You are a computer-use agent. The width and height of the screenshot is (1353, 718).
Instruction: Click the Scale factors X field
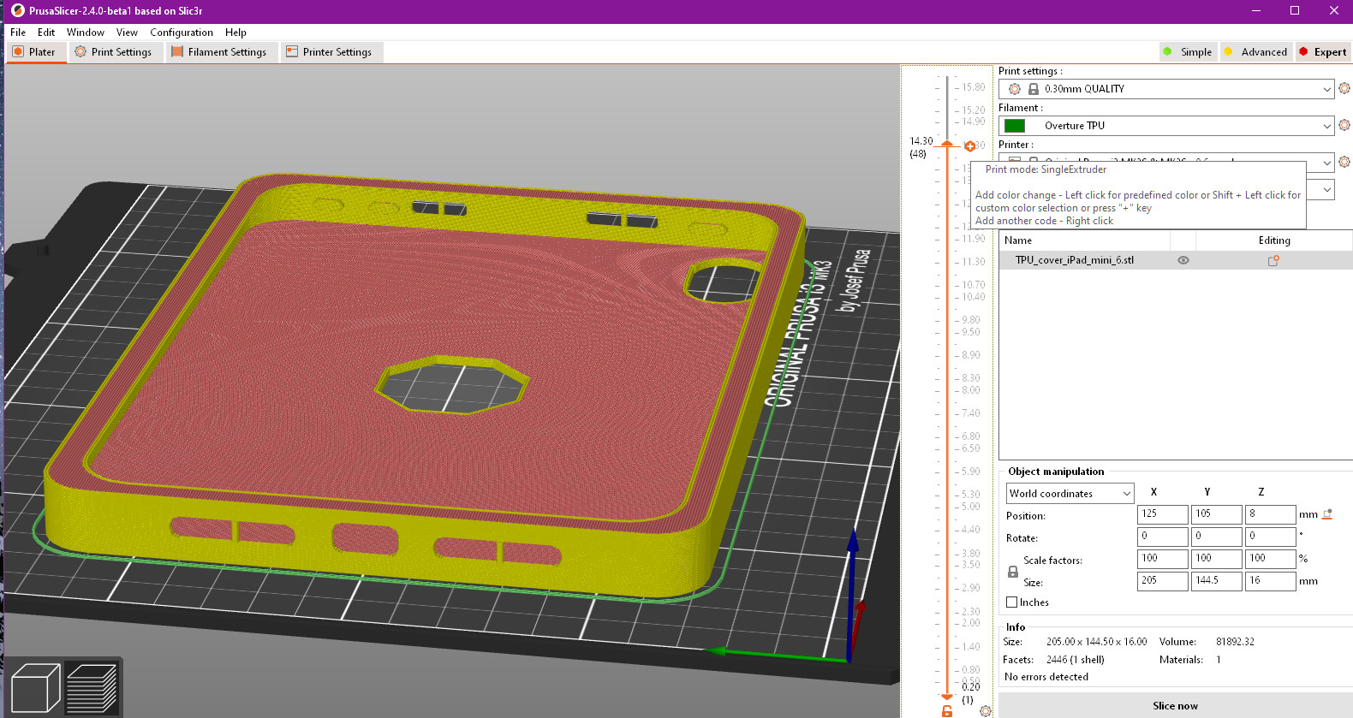tap(1162, 559)
